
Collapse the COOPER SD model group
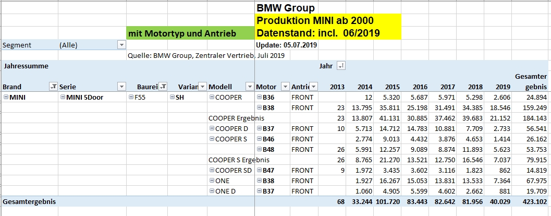click(x=212, y=170)
